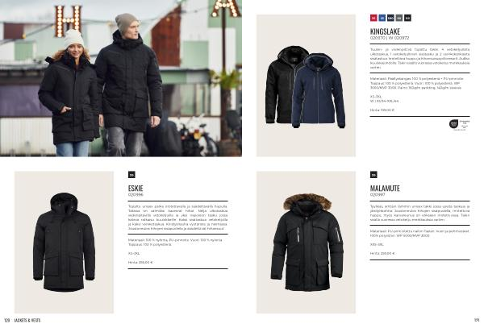Open the KINGSLAKE product title
The width and height of the screenshot is (484, 328).
coord(385,31)
